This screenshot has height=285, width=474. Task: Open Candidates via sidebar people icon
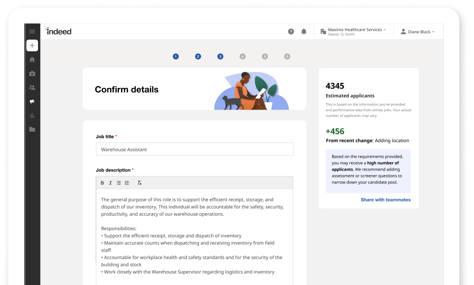tap(32, 88)
